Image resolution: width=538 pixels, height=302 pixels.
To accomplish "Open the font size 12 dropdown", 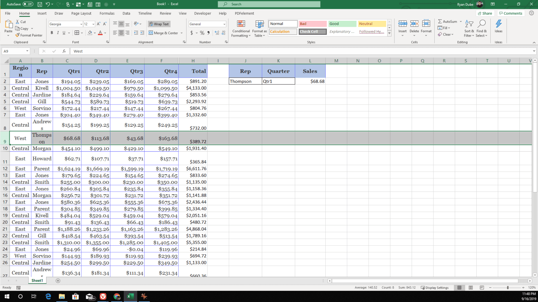I will click(93, 24).
